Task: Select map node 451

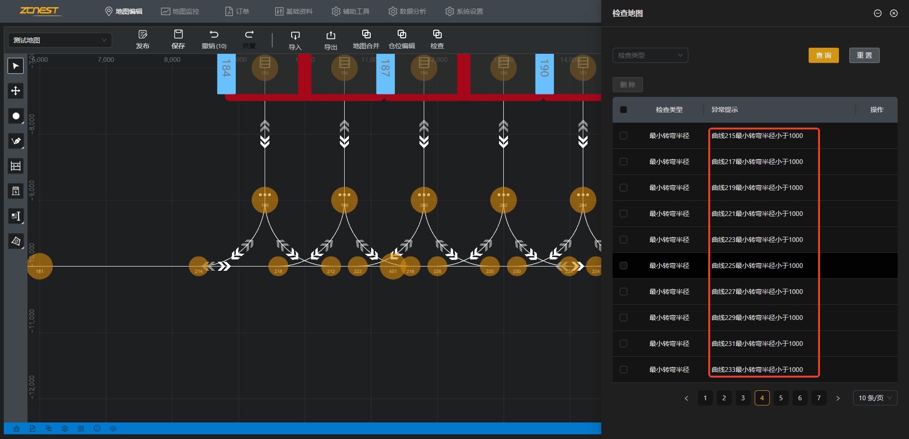Action: pos(392,266)
